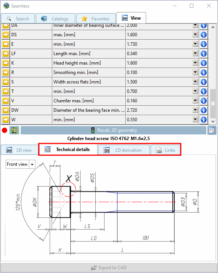
Task: Click the info icon for Chamfer max. V
Action: pyautogui.click(x=203, y=101)
